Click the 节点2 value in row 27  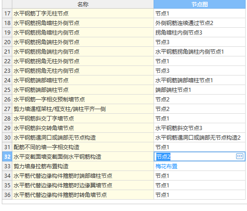(200, 109)
